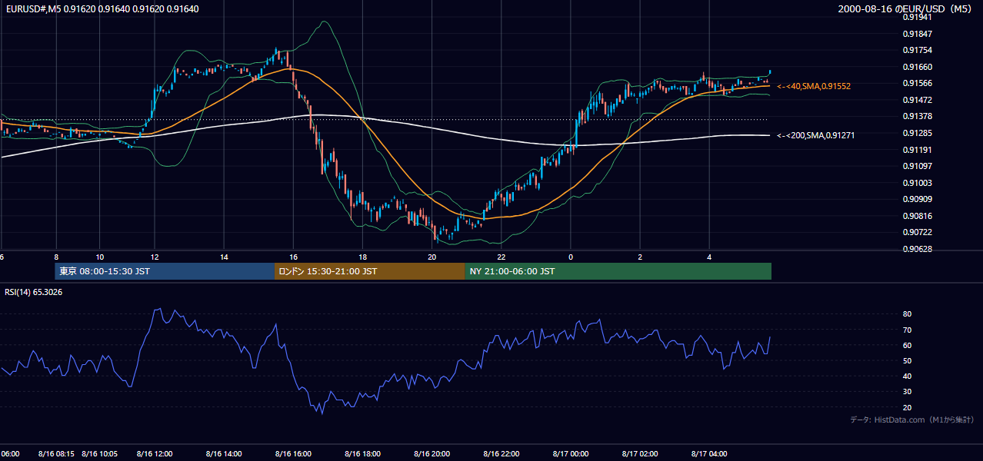Click the '8/16 22:00' bottom time label
Screen dimensions: 983x461
tap(501, 454)
